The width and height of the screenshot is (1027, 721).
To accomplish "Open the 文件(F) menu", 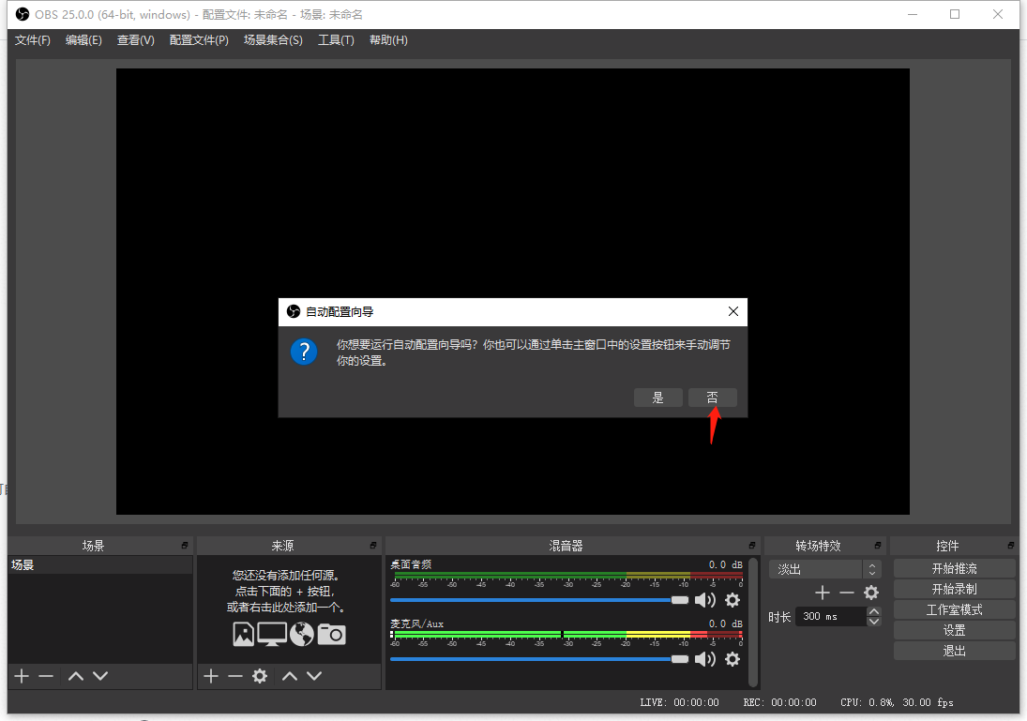I will [x=33, y=40].
